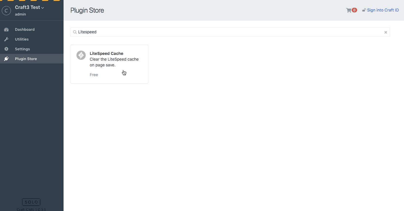Screen dimensions: 404x211
Task: Click the Plugin Store plug icon
Action: (6, 59)
